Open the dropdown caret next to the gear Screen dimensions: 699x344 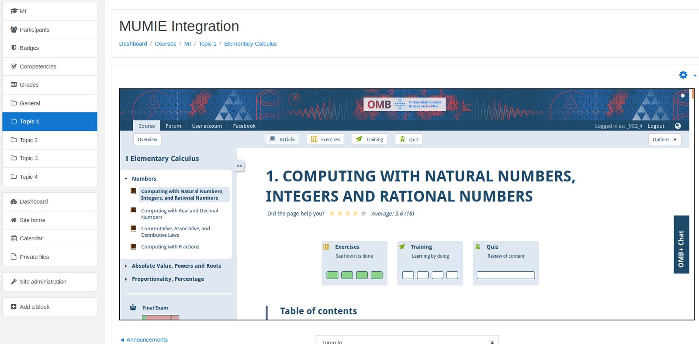click(x=695, y=75)
